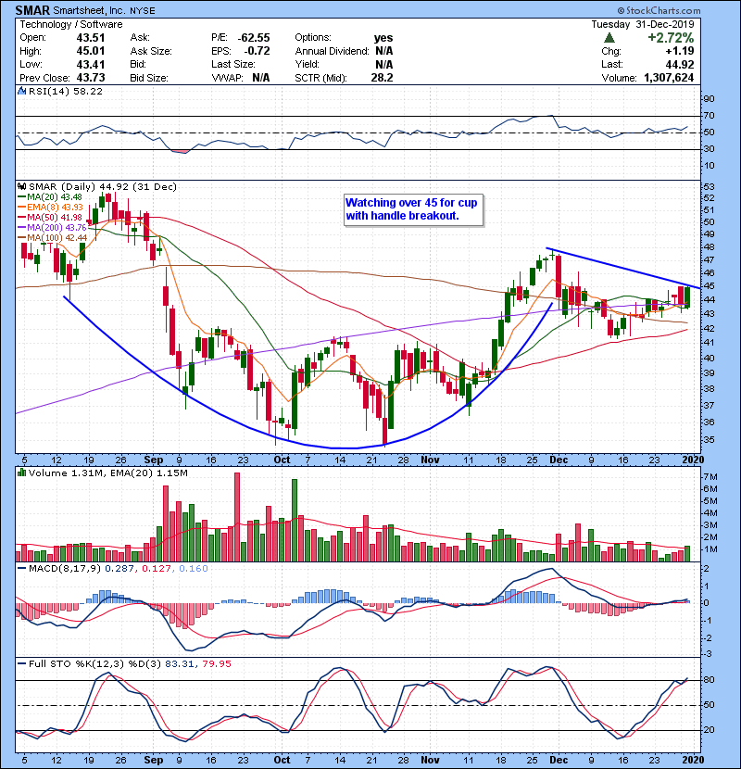Click the 80 level label on the stochastic axis
741x769 pixels.
(710, 680)
